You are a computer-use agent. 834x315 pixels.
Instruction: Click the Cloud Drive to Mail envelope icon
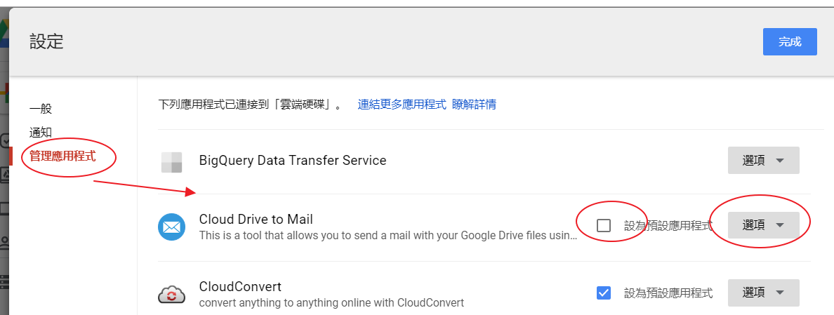(171, 227)
